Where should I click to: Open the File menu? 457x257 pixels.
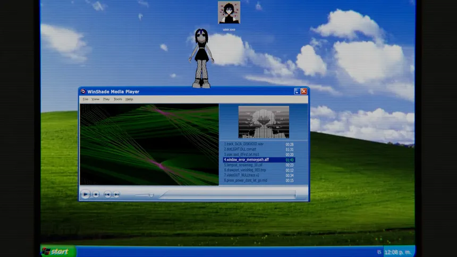(x=86, y=99)
